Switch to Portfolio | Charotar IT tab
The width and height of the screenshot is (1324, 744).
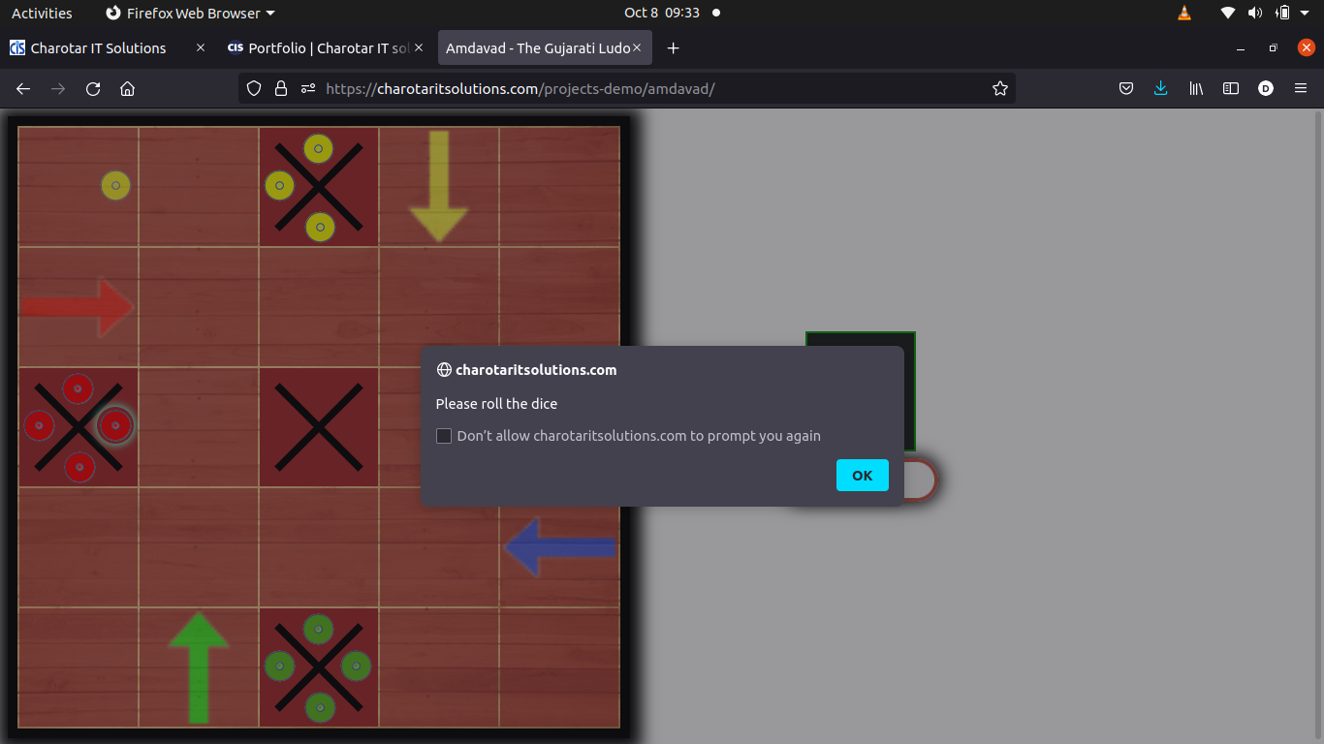(x=328, y=47)
